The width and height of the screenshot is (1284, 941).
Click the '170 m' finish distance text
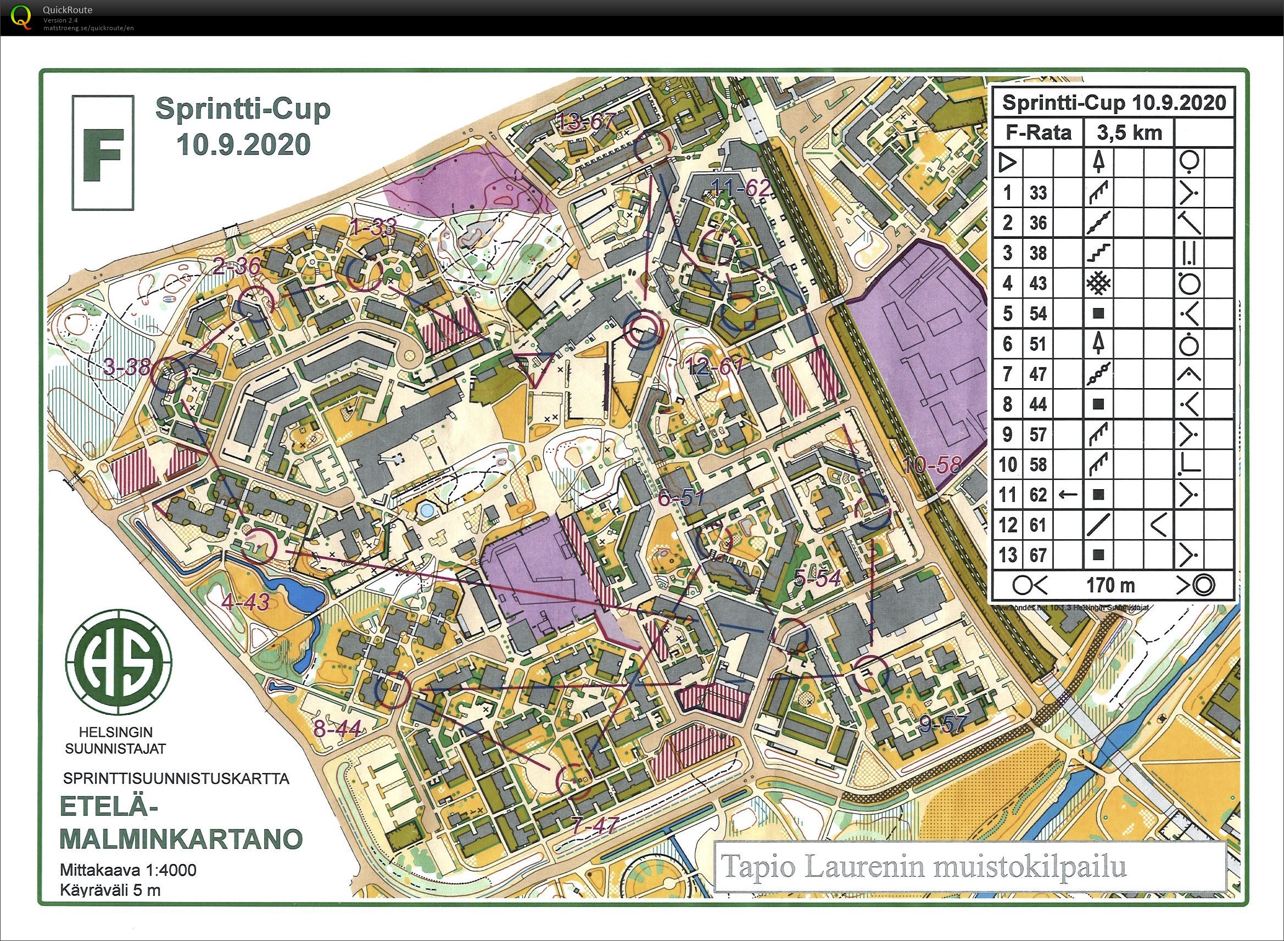[1110, 585]
